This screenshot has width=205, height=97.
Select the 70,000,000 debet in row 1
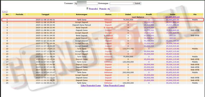tap(128, 20)
